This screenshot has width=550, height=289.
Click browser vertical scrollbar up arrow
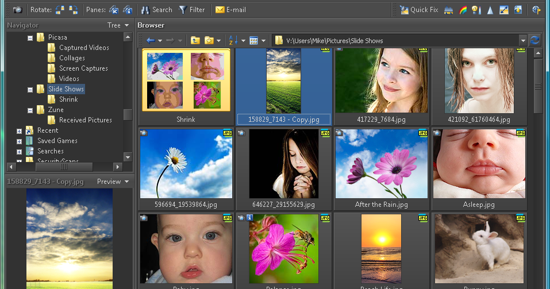tap(538, 53)
